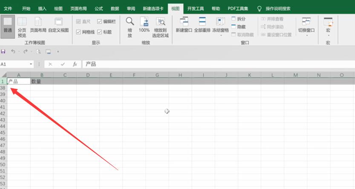Switch to the Developer (开发工具) tab
Screen dimensions: 355x189
195,9
